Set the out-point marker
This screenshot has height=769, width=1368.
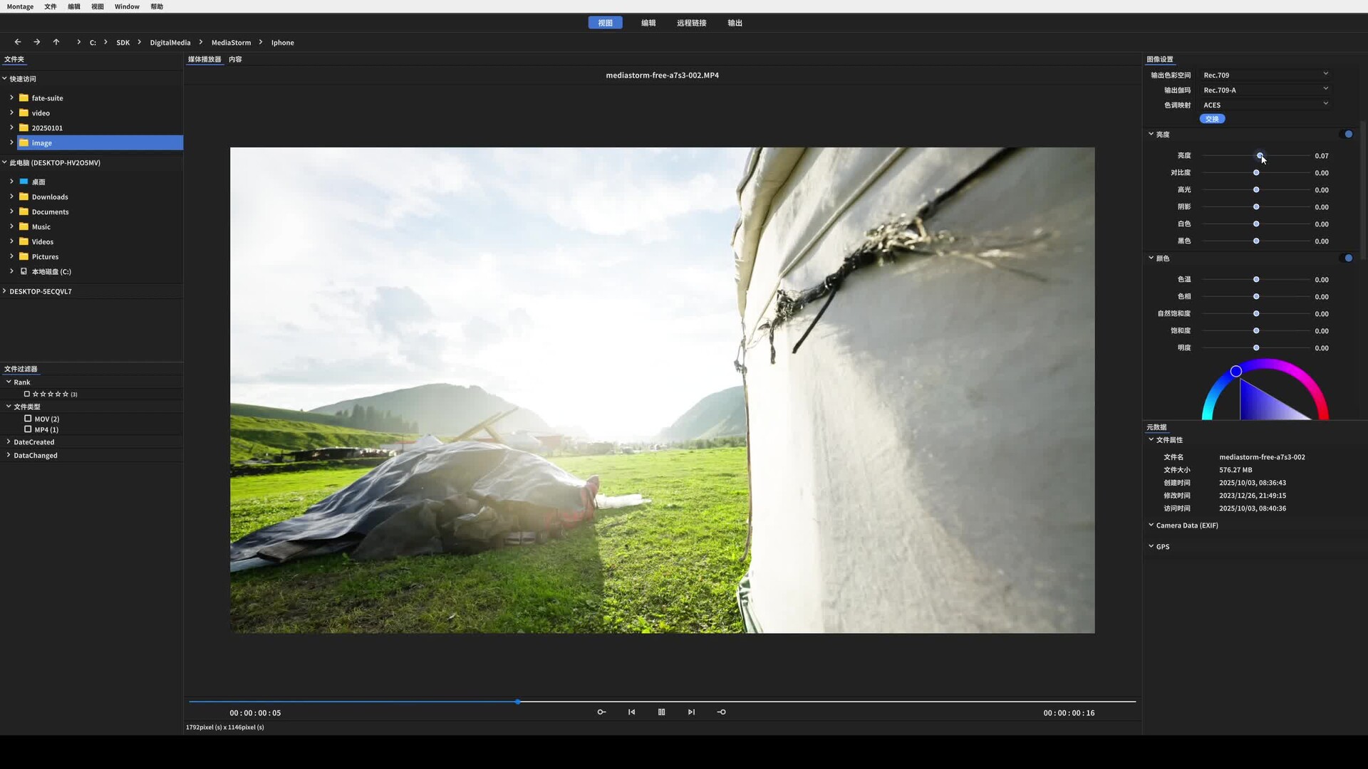coord(721,712)
